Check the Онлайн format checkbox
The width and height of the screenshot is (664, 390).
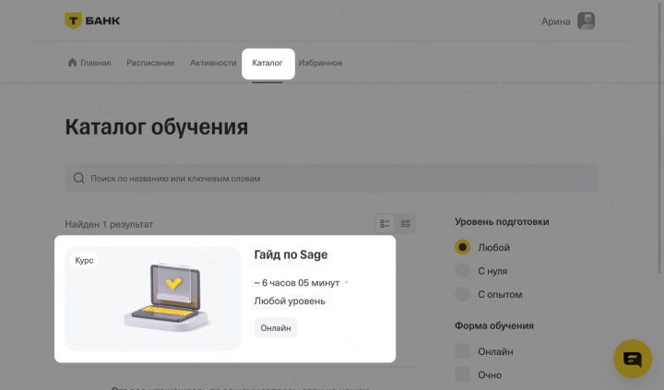click(x=462, y=351)
